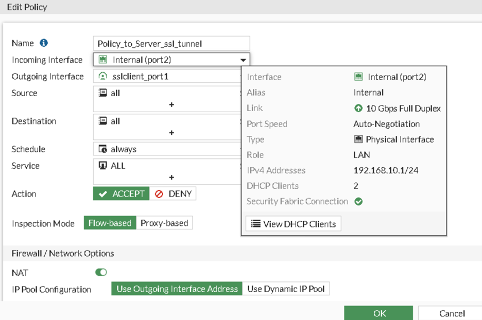Select the DENY action
This screenshot has width=482, height=320.
(x=173, y=194)
